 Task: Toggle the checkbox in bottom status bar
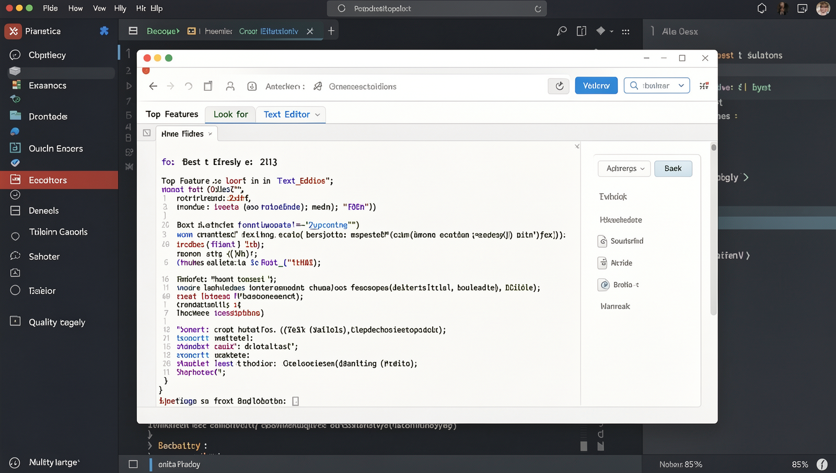(133, 464)
